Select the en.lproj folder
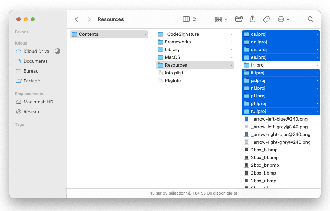This screenshot has width=330, height=211. [281, 50]
